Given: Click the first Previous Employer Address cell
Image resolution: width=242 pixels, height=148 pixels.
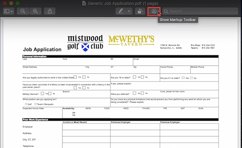Looking at the screenshot, I should (135, 133).
